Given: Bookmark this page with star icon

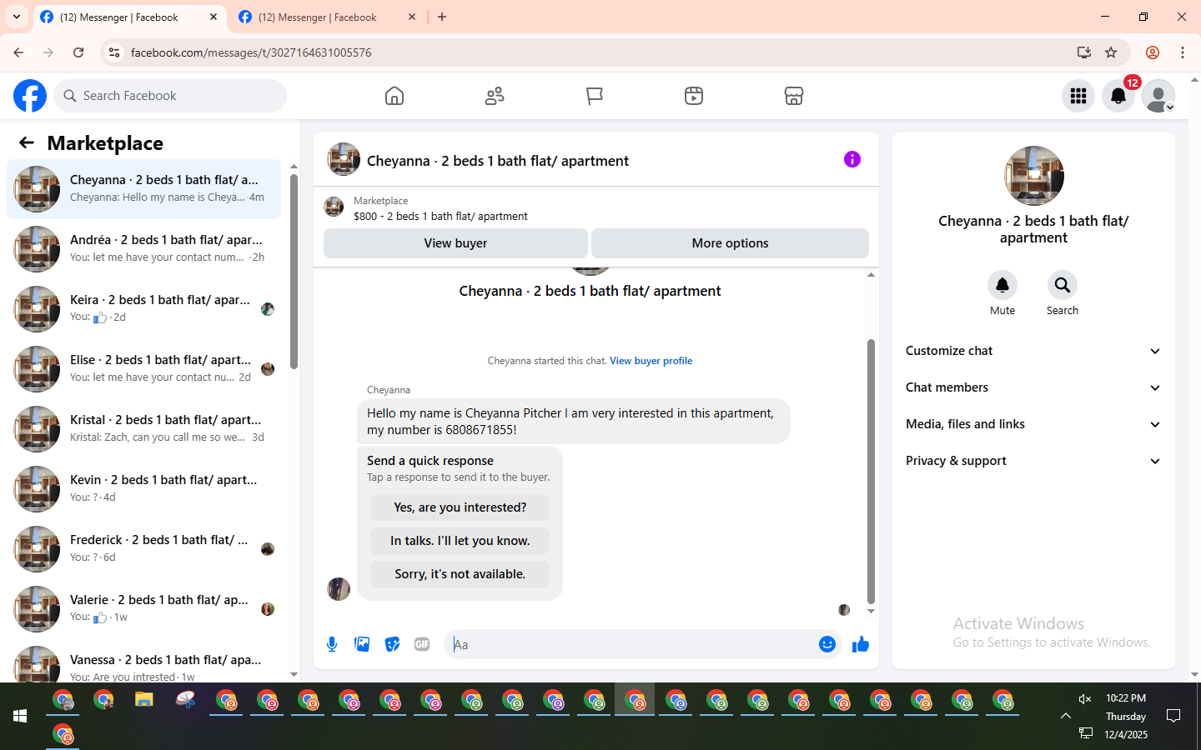Looking at the screenshot, I should [x=1111, y=52].
